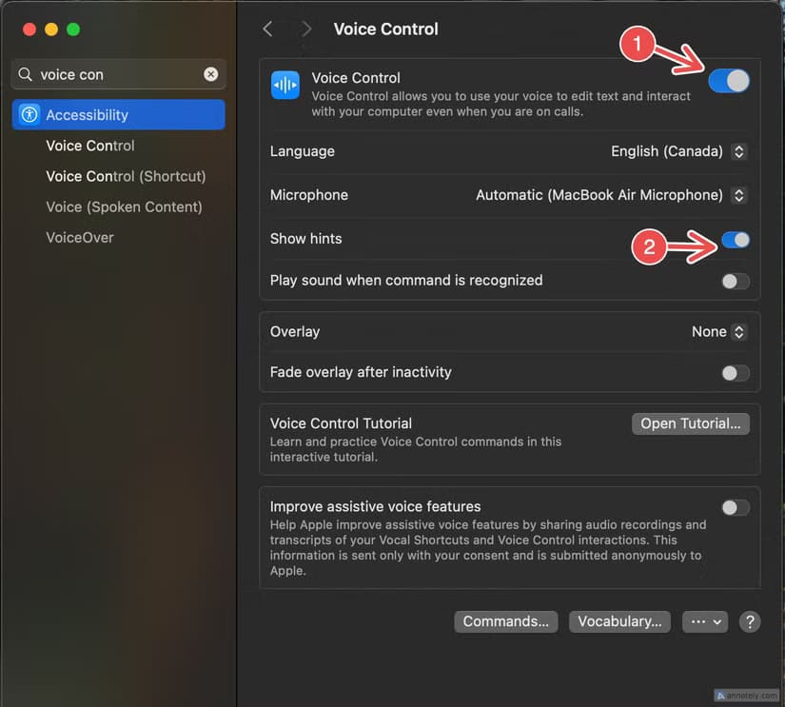The image size is (785, 707).
Task: Turn off the Voice Control switch
Action: click(729, 81)
